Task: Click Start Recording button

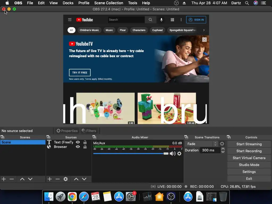Action: (249, 151)
